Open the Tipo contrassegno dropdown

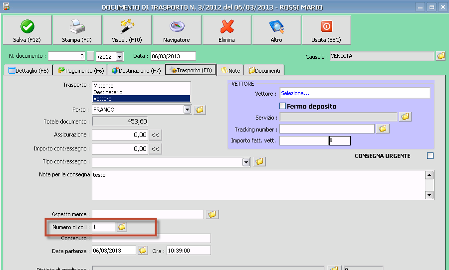(x=246, y=162)
